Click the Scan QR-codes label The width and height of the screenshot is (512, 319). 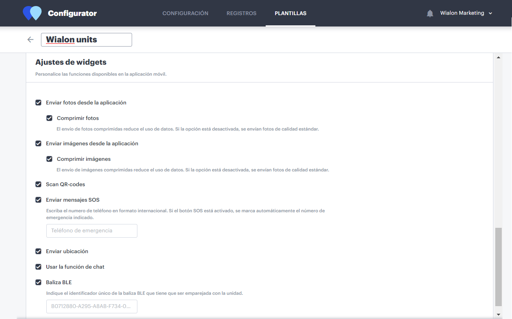66,184
